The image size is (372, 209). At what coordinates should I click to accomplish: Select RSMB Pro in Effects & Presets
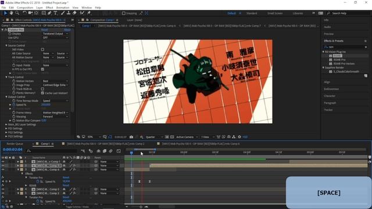click(x=339, y=60)
